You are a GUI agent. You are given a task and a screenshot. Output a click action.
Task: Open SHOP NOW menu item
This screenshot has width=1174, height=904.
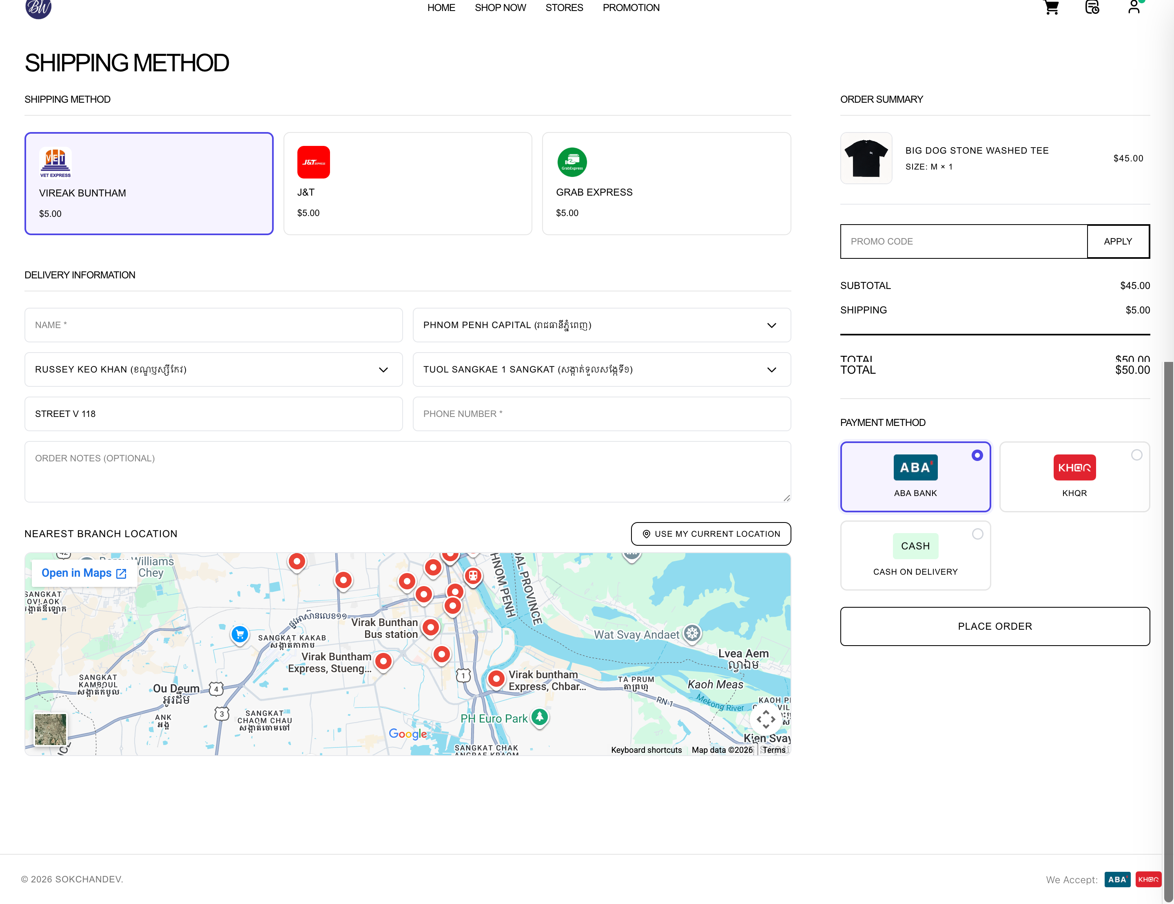(x=500, y=7)
